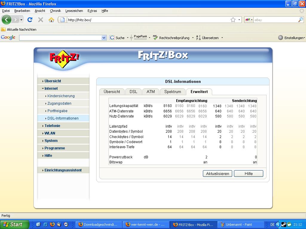Click the PageRank indicator
The width and height of the screenshot is (306, 229).
tap(140, 37)
